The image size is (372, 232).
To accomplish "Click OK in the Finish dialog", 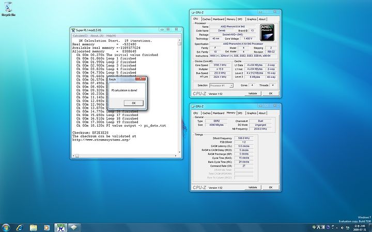I will (134, 103).
